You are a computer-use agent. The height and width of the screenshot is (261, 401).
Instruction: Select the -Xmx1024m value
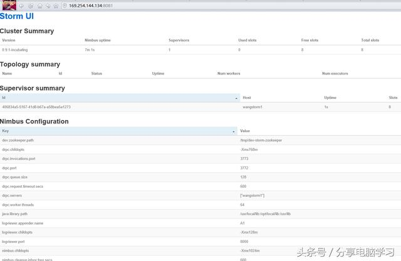click(250, 250)
